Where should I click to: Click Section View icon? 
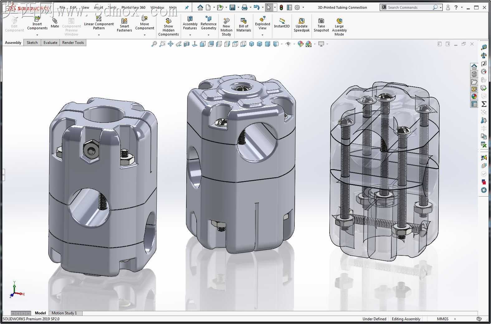tap(187, 44)
